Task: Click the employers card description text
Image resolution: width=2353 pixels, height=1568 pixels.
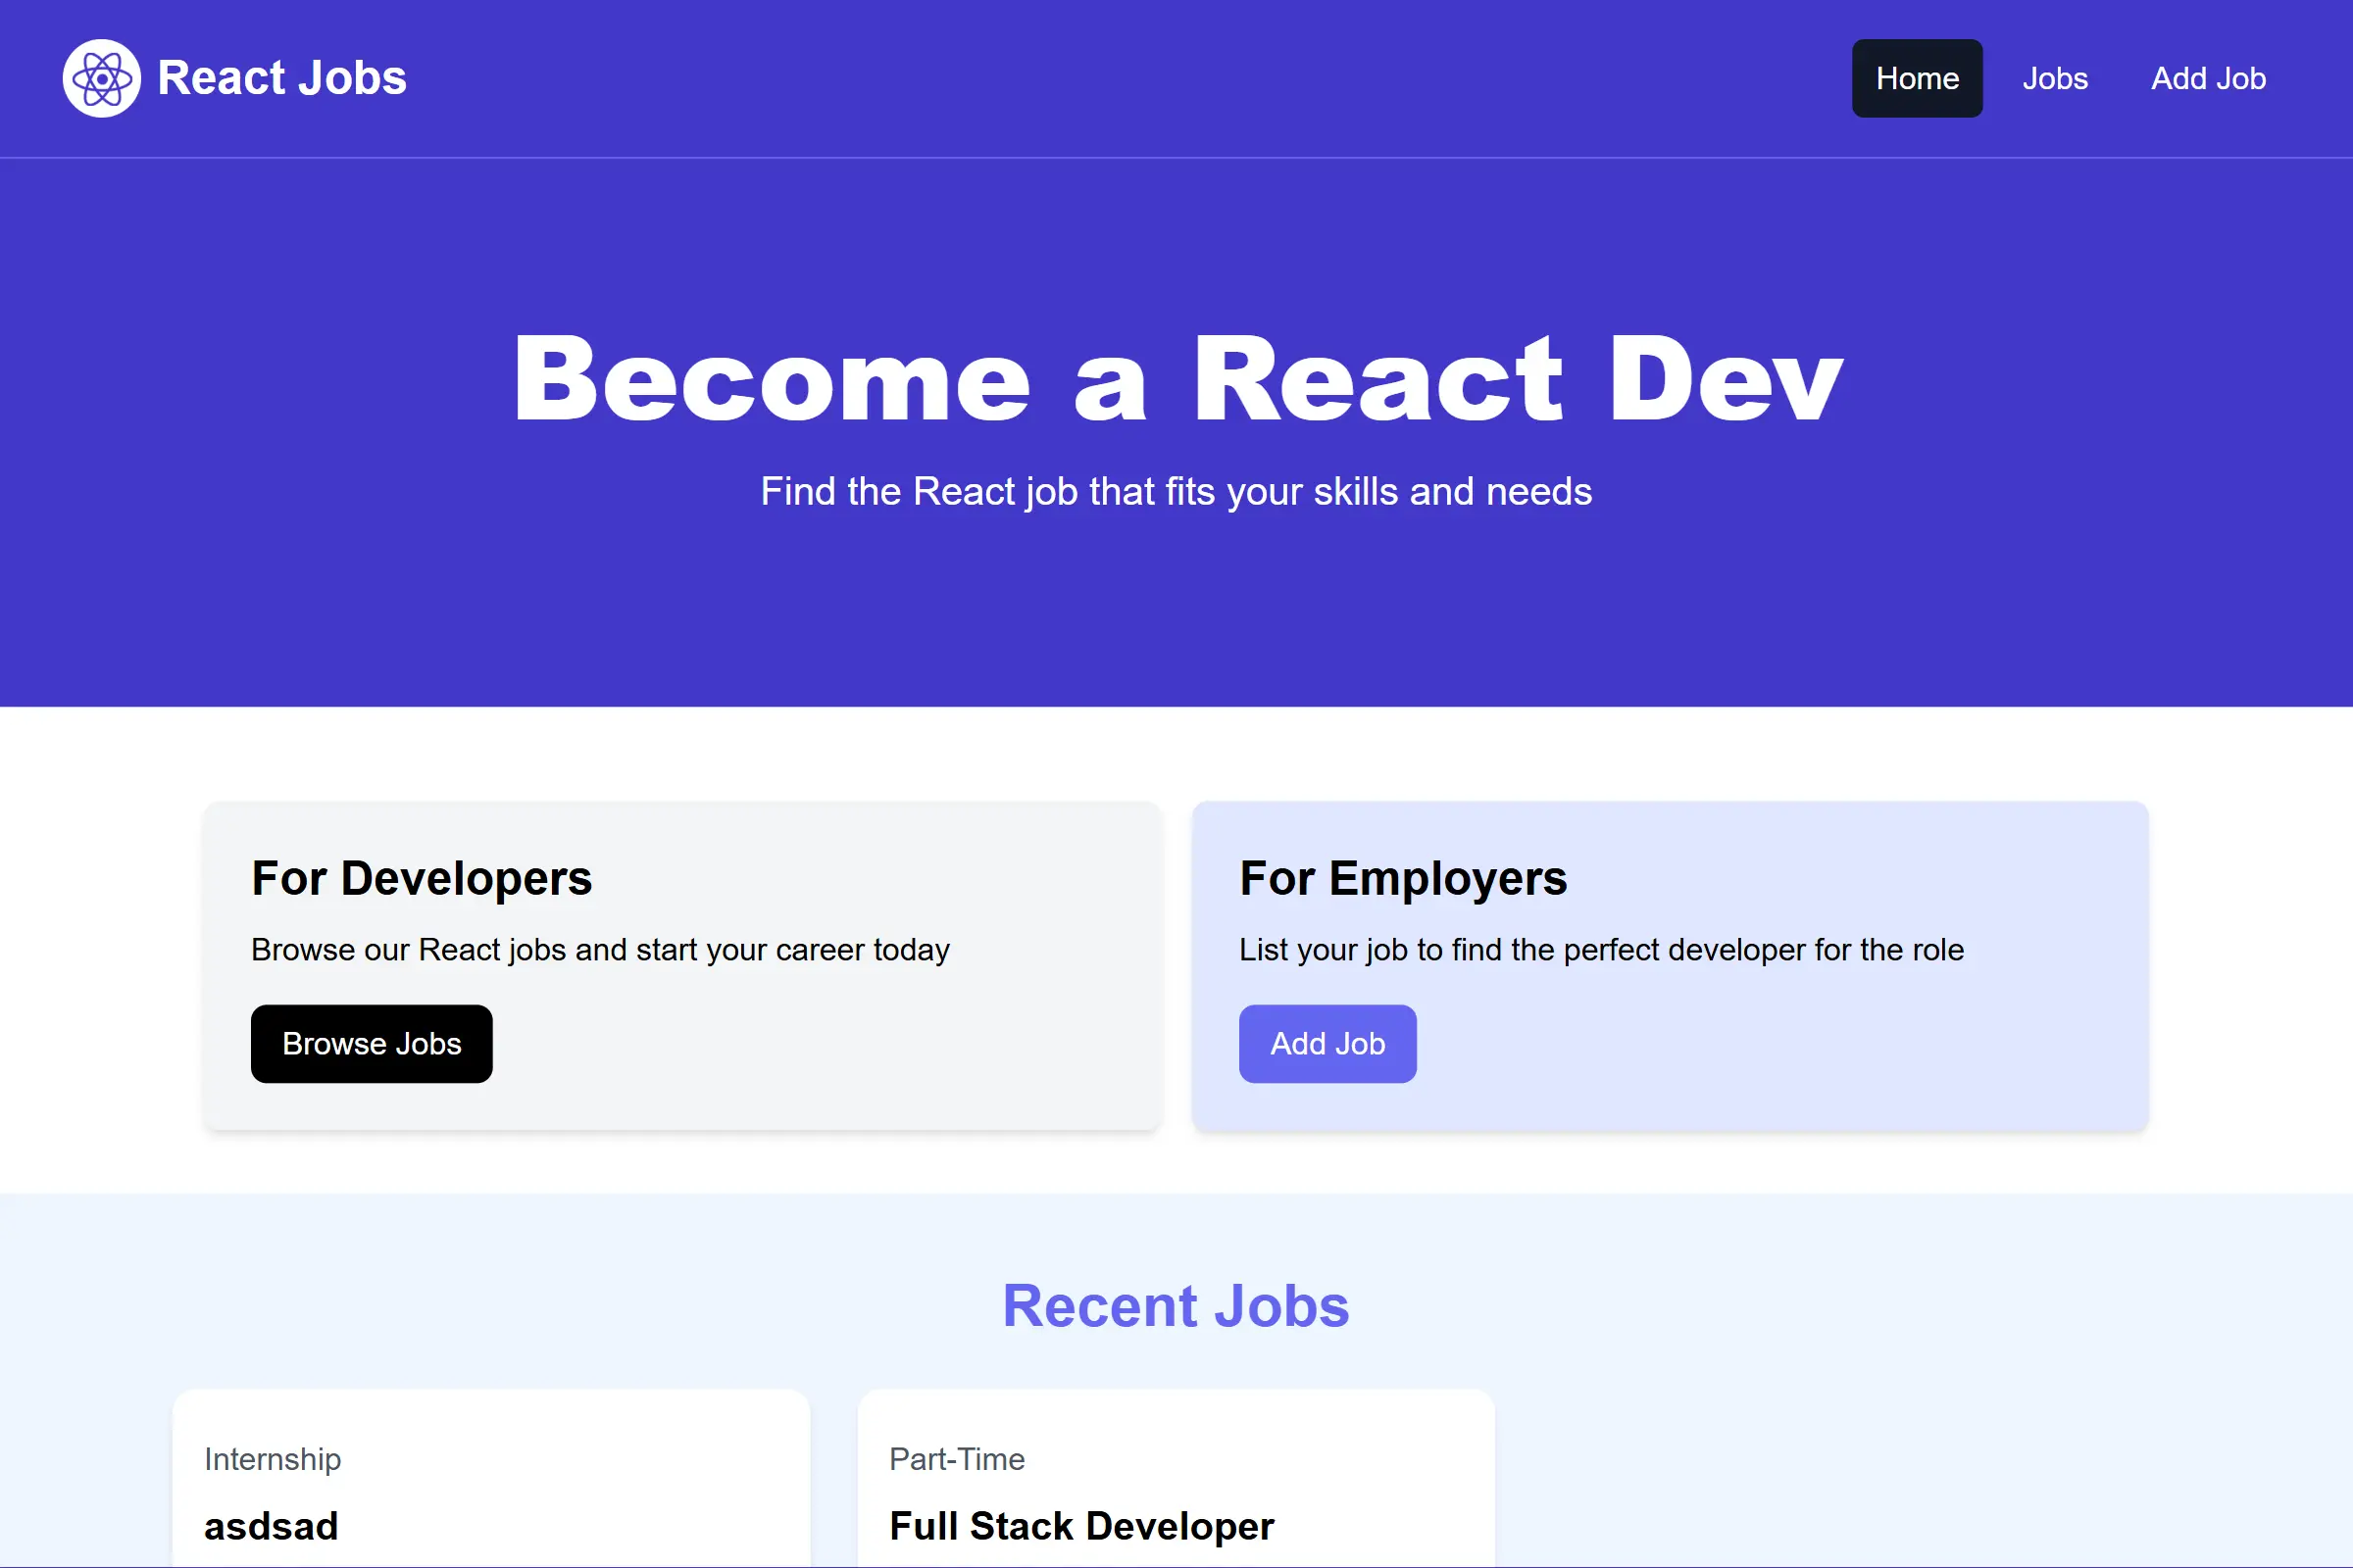Action: click(x=1601, y=950)
